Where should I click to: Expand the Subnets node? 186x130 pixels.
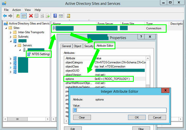pos(11,37)
